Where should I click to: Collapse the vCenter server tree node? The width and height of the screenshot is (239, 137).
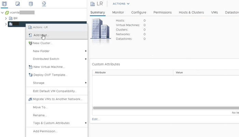pos(2,13)
